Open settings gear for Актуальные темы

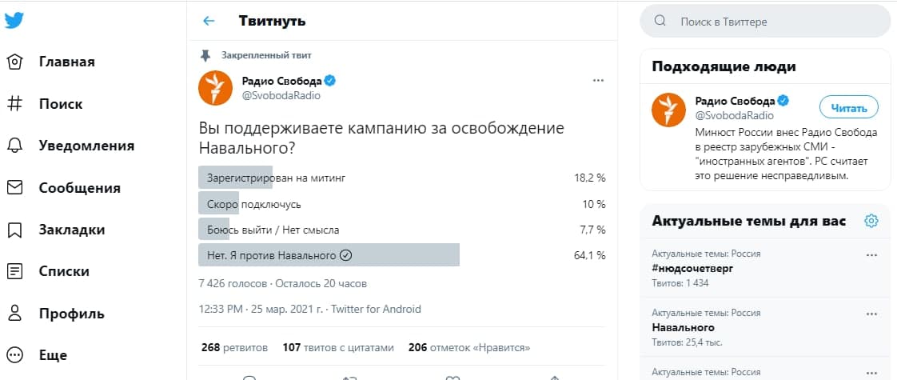[x=871, y=221]
